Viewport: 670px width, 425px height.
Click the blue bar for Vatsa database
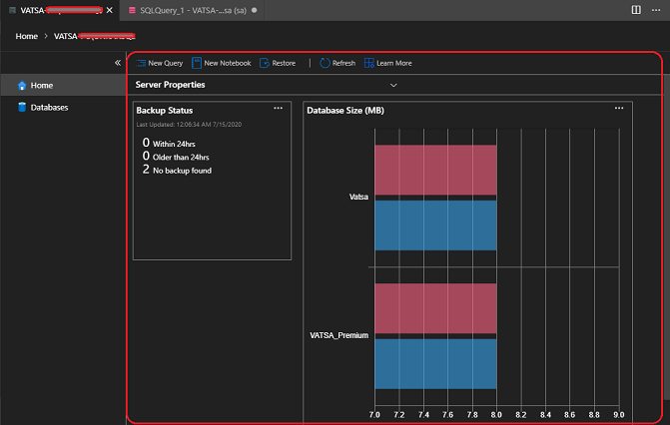point(435,225)
